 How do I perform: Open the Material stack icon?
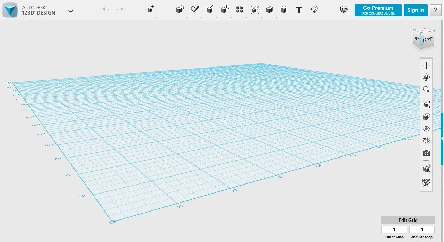click(343, 10)
